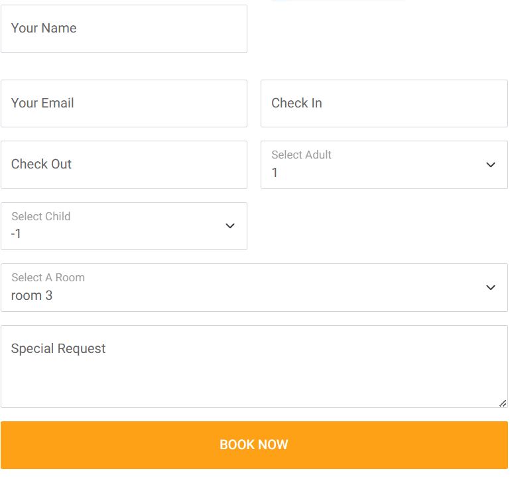The width and height of the screenshot is (510, 477).
Task: Open the Select Adult dropdown
Action: coord(384,165)
